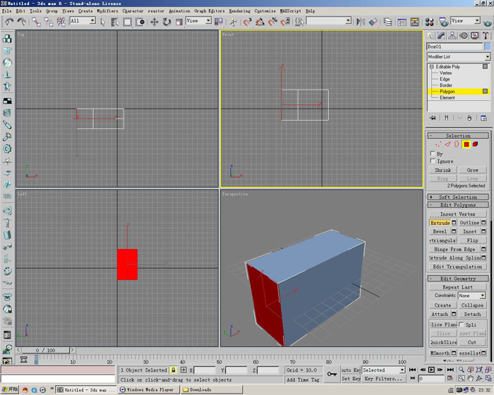Check the Split option checkbox

[462, 324]
